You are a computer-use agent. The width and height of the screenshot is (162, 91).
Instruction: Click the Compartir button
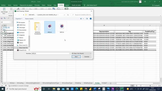156,5
